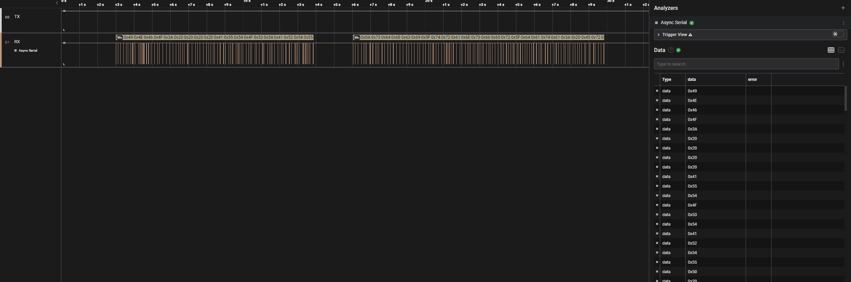851x282 pixels.
Task: Add a new analyzer with the plus icon
Action: click(x=843, y=8)
